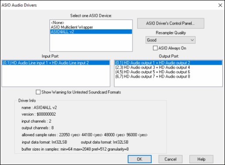Screen dimensions: 225x165
Task: Choose ASIO Multiclient Wrapper device
Action: [91, 27]
